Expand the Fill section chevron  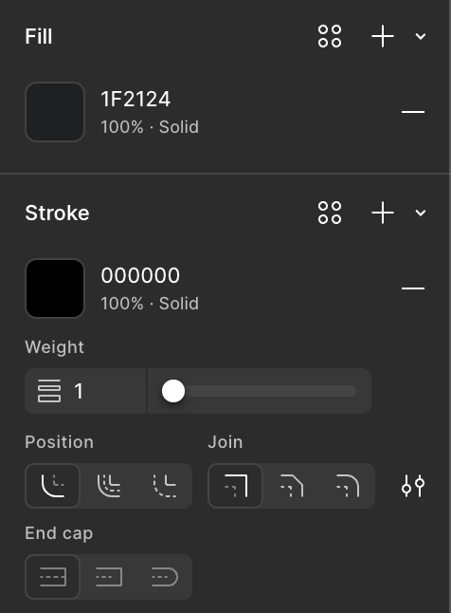pyautogui.click(x=420, y=36)
